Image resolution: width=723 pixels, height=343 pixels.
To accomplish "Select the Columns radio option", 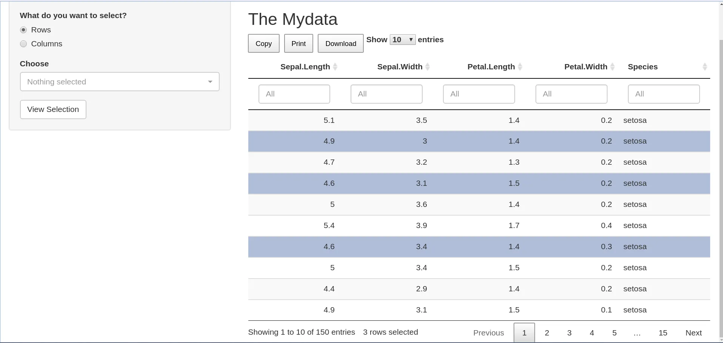I will click(24, 44).
